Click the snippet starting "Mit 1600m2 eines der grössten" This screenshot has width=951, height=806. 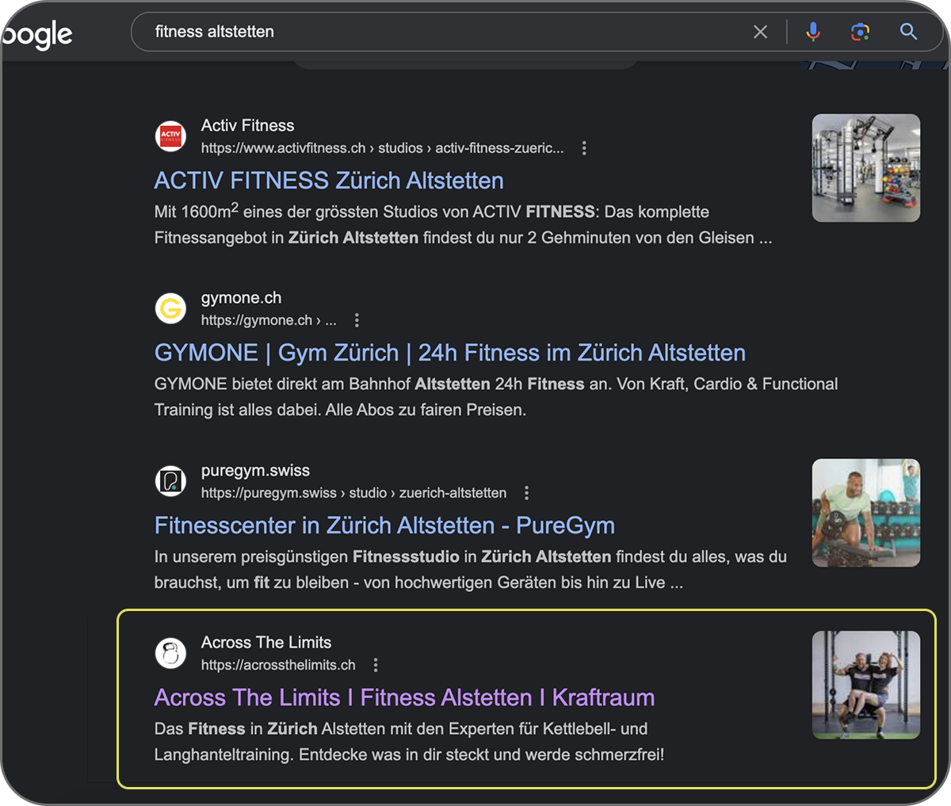[463, 224]
